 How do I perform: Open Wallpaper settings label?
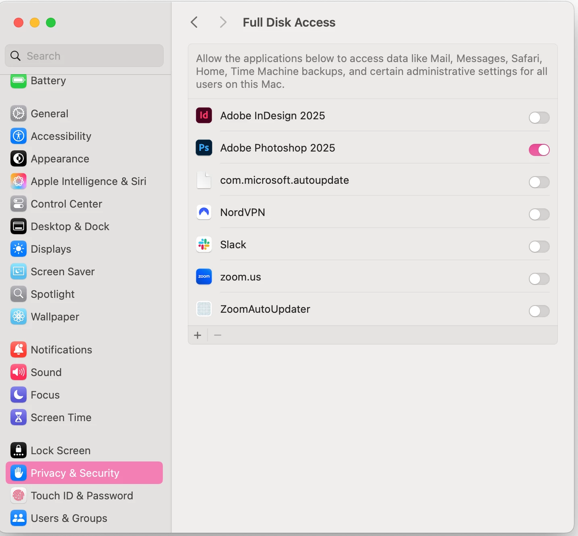[x=55, y=317]
